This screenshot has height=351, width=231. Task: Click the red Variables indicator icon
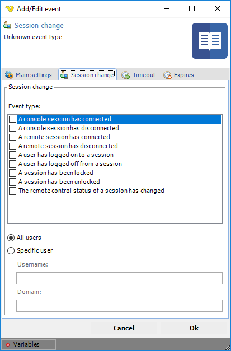pyautogui.click(x=8, y=345)
